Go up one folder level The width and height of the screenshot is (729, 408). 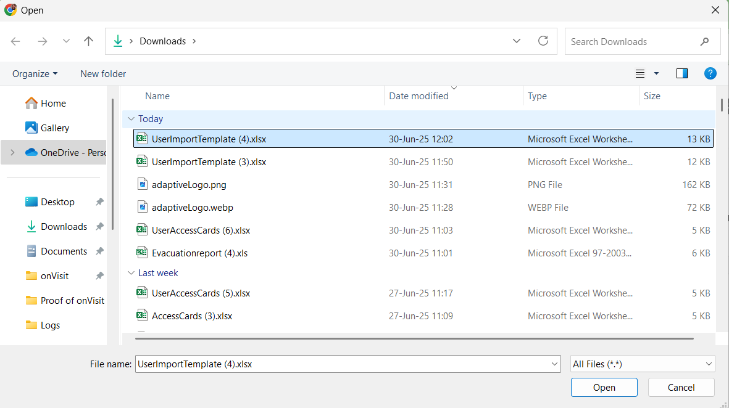tap(88, 41)
